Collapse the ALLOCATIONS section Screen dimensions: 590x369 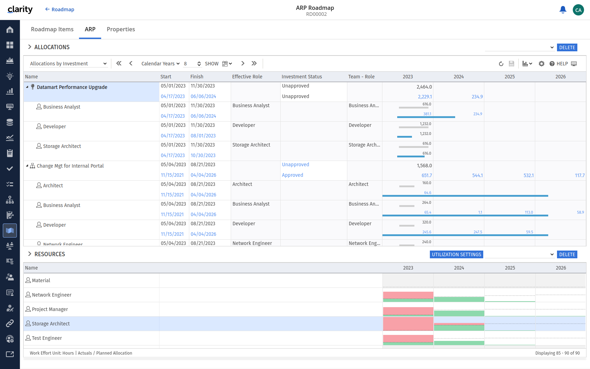(x=29, y=47)
